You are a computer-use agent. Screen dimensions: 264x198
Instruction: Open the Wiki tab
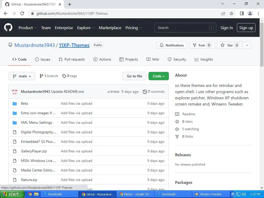pyautogui.click(x=153, y=60)
